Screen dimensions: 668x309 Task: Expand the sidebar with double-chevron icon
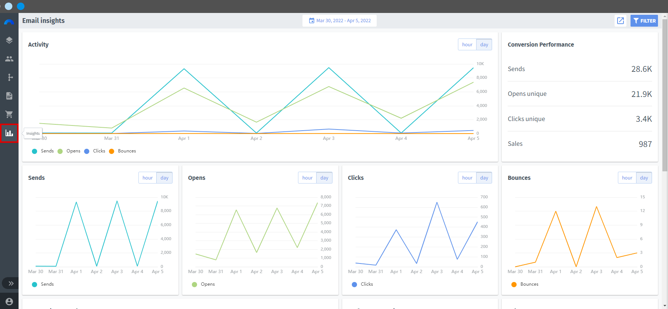pos(11,283)
